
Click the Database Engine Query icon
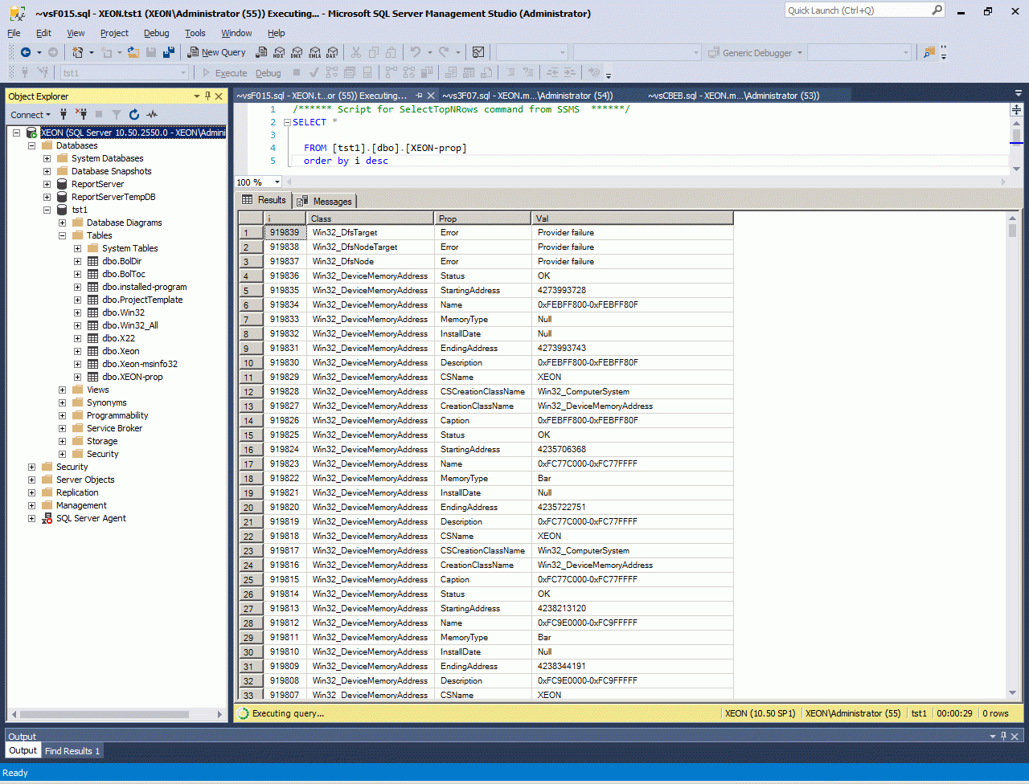pos(261,52)
